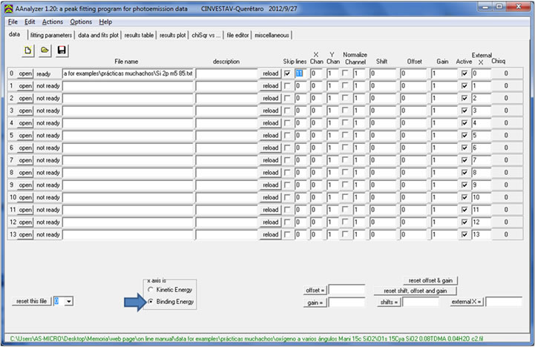Open the Options menu
Viewport: 535px width, 347px height.
click(x=81, y=22)
